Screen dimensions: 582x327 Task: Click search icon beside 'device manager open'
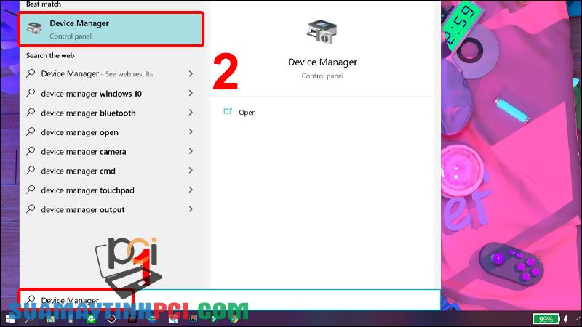click(31, 132)
